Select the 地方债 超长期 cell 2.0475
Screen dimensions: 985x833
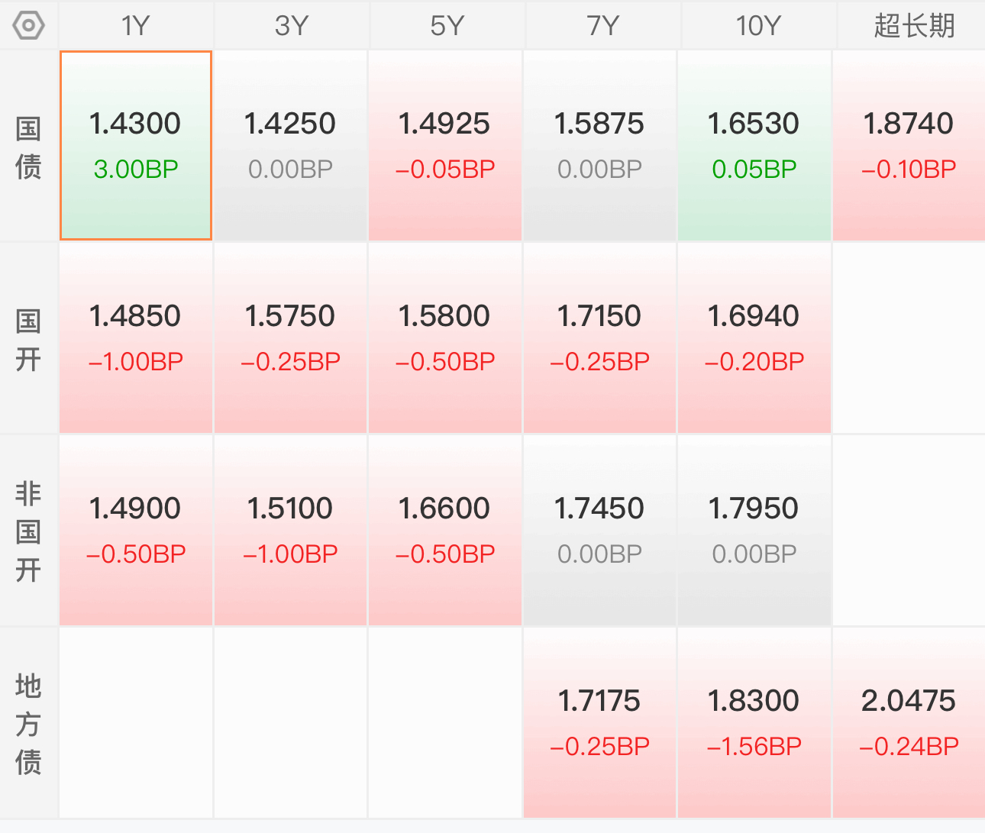[x=909, y=723]
